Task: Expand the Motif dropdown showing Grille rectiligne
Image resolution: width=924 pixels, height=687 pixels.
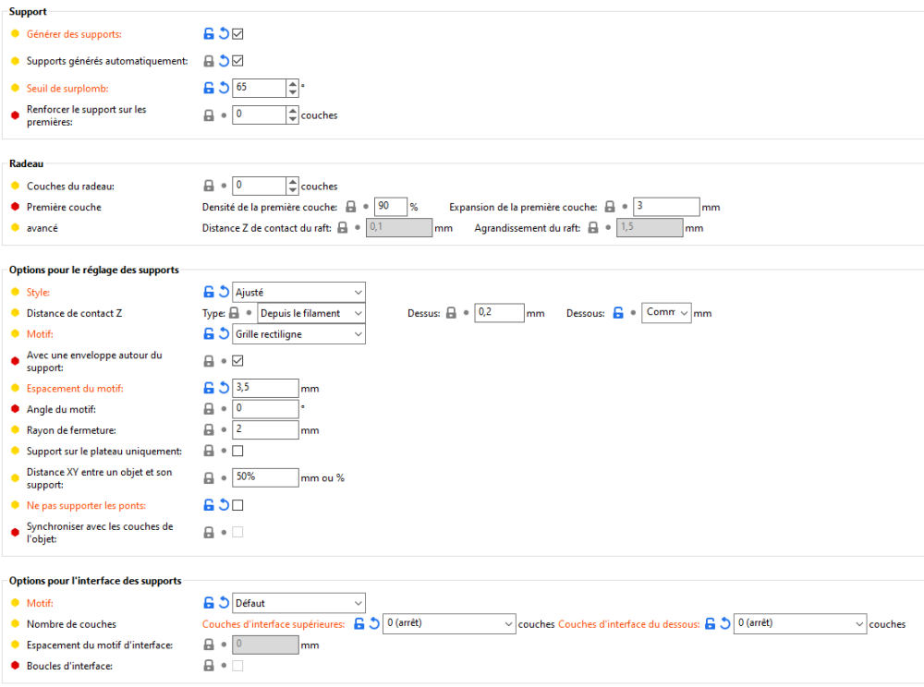Action: pyautogui.click(x=298, y=334)
